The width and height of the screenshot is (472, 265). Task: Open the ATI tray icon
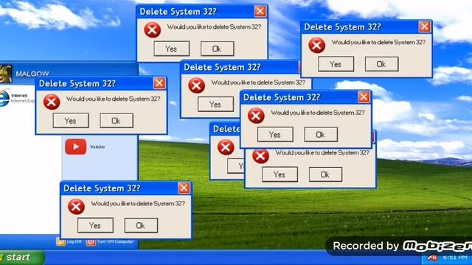point(433,258)
